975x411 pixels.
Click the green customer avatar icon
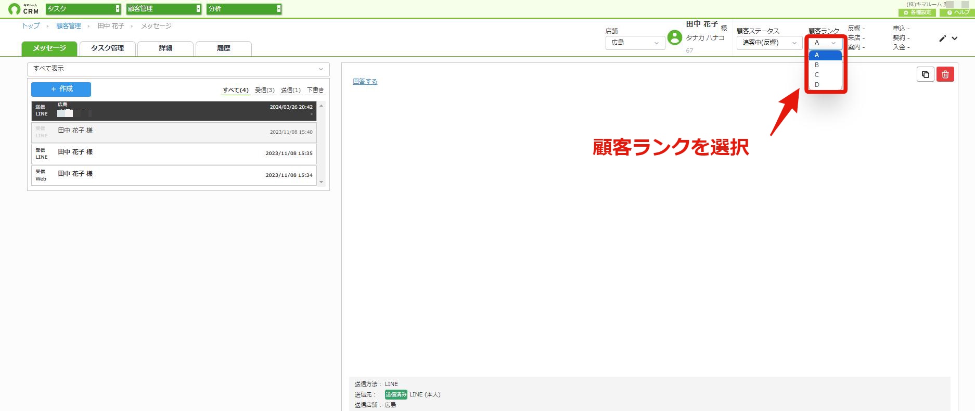[675, 37]
